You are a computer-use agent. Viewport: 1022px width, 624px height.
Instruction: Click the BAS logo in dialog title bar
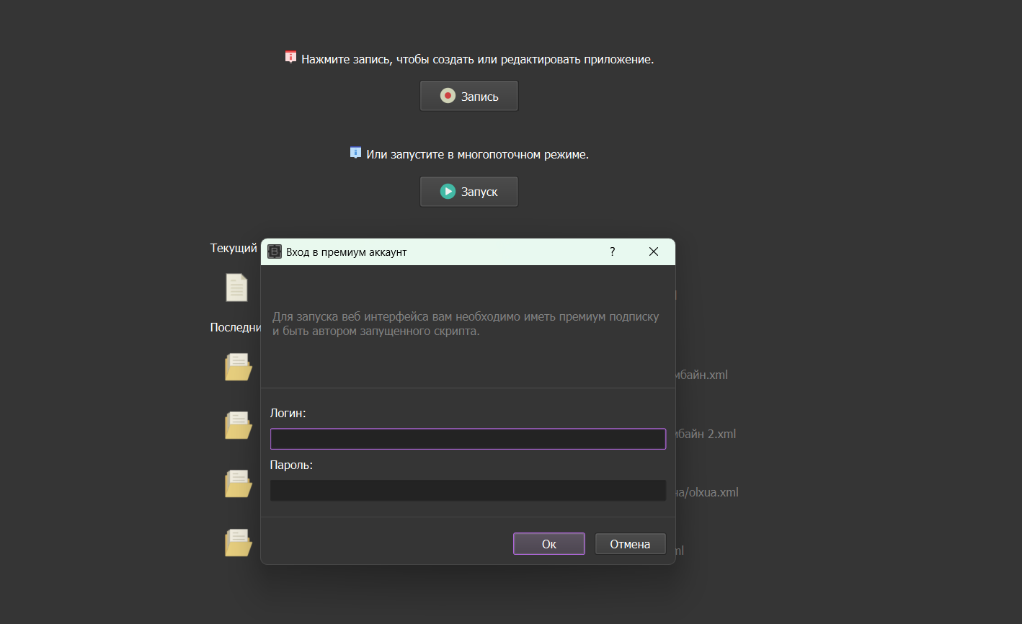tap(275, 251)
